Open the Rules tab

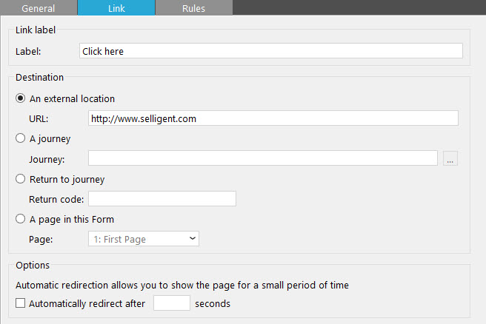(x=193, y=8)
